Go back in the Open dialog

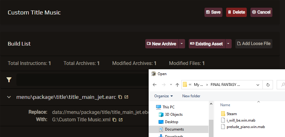point(155,85)
